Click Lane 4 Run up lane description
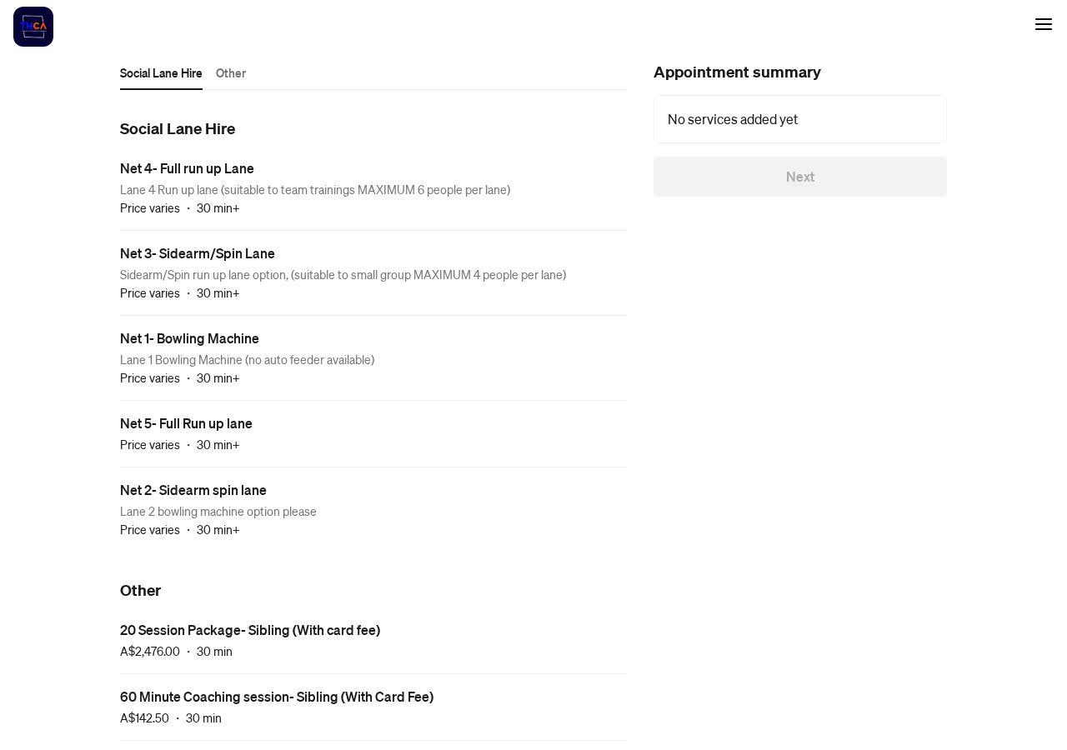Viewport: 1067px width, 750px height. 315,190
